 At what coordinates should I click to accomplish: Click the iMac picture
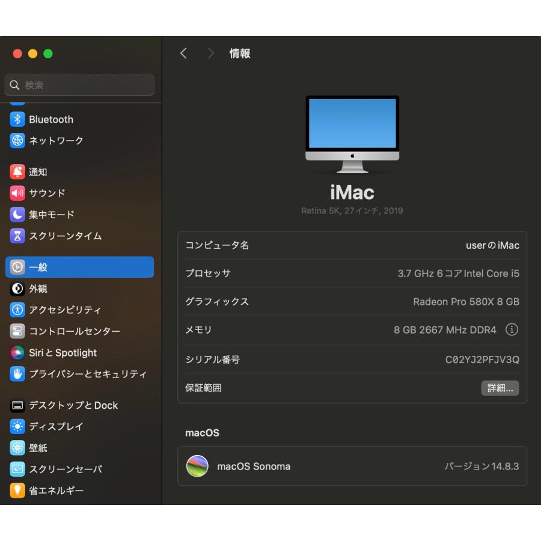point(352,134)
